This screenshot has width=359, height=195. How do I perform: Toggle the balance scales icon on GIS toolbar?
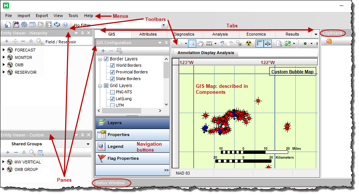267,43
